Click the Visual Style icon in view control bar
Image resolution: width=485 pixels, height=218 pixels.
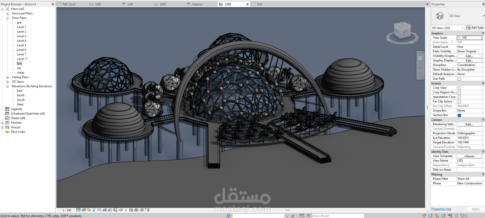coord(84,210)
